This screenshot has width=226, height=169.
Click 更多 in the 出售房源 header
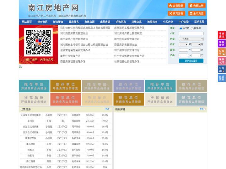[x=108, y=109]
